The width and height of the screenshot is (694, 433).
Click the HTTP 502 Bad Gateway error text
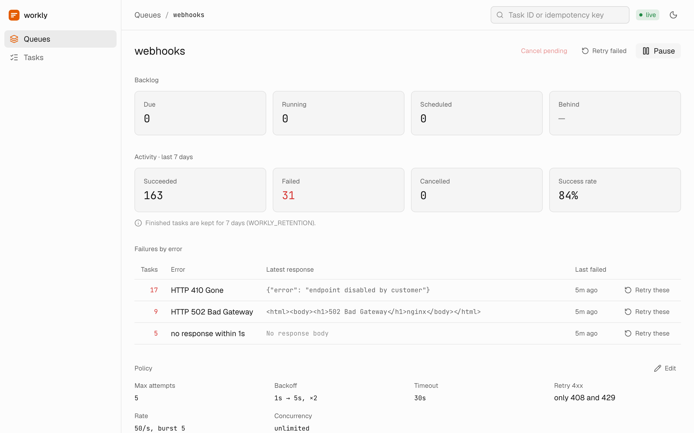(x=212, y=311)
